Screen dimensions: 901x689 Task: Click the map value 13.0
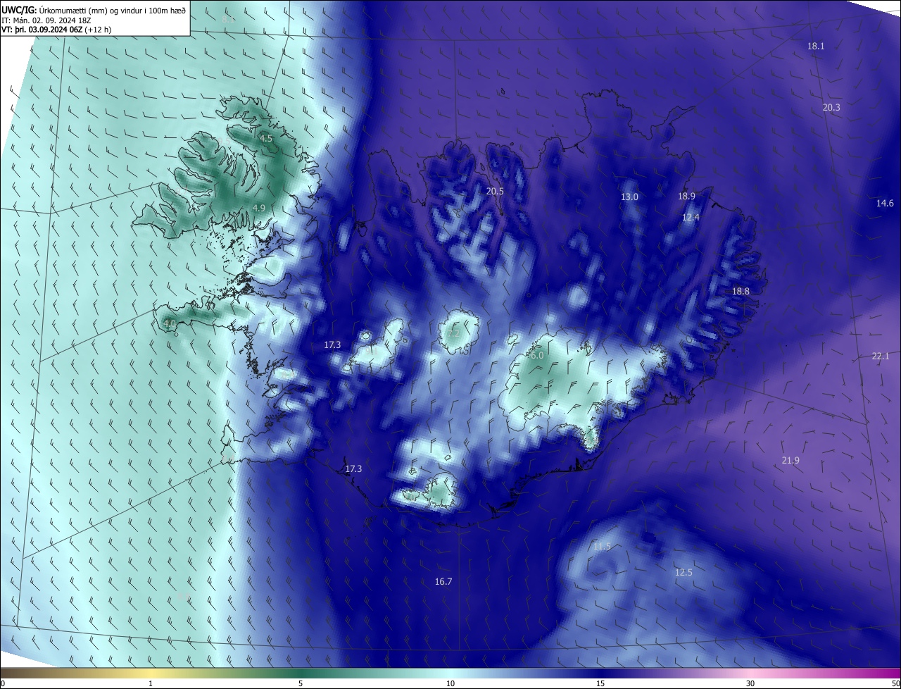click(629, 197)
